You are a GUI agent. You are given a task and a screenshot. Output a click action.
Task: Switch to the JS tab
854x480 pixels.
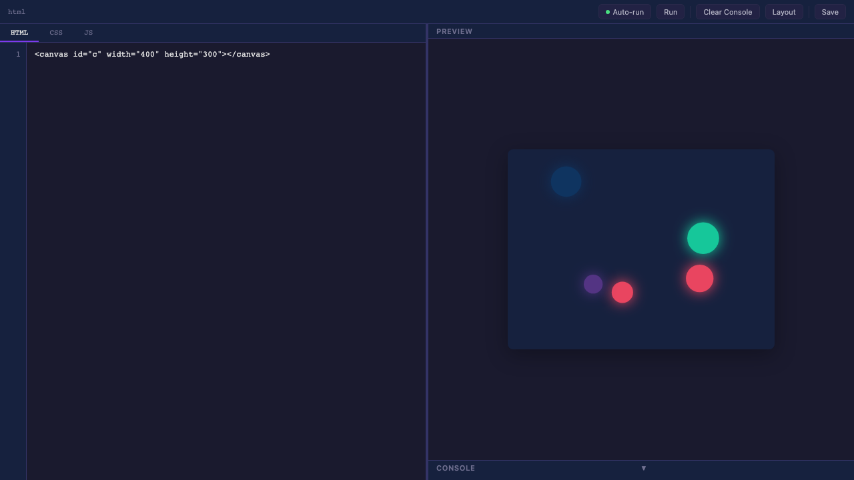click(x=88, y=33)
